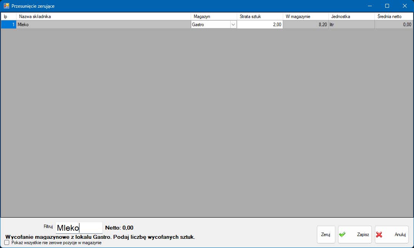414x248 pixels.
Task: Click into the Filtruj text field
Action: tap(79, 228)
